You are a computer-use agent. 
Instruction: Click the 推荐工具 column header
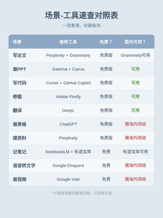coord(68,42)
